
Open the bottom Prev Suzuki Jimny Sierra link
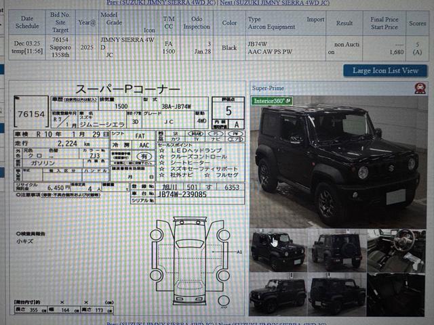point(161,323)
